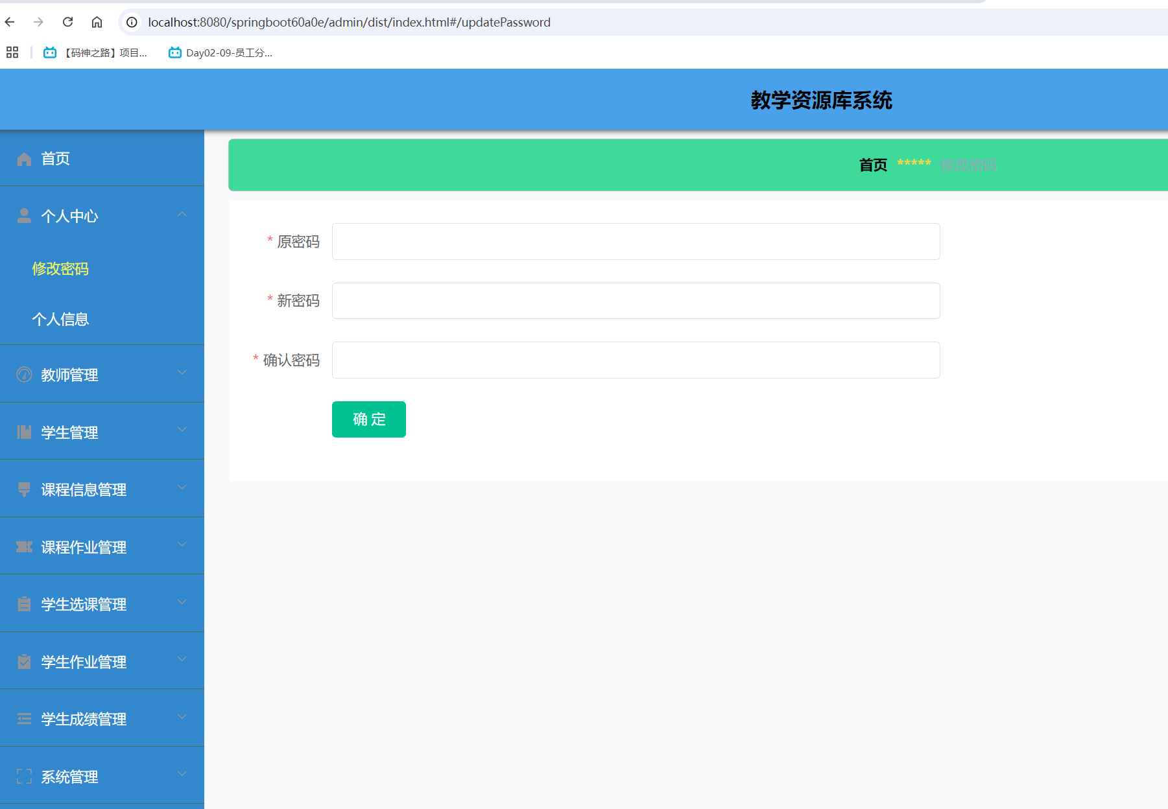Click the browser refresh icon
The width and height of the screenshot is (1168, 809).
click(67, 21)
